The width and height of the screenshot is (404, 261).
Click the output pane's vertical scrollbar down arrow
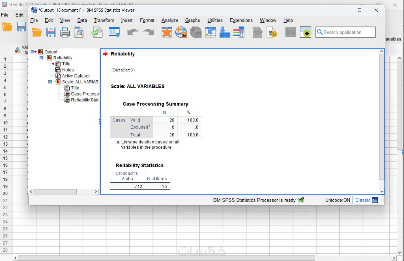382,191
